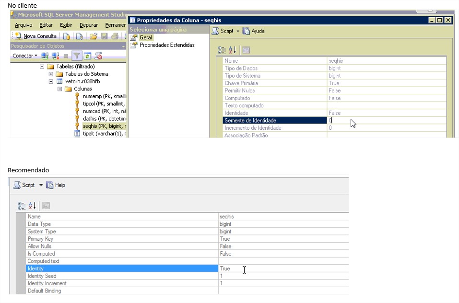Screen dimensions: 459x303
Task: Click the Ajuda help button
Action: pos(253,31)
